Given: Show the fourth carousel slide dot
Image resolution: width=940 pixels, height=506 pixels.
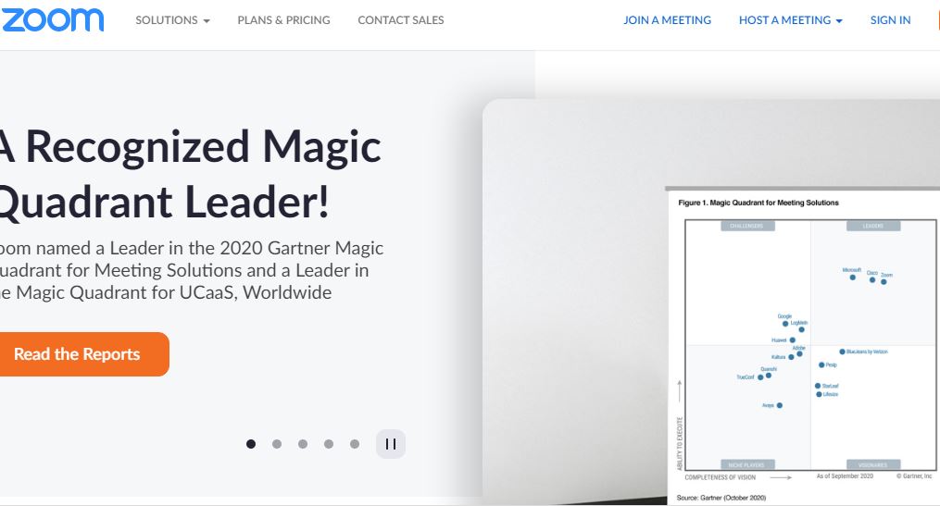Looking at the screenshot, I should (x=329, y=444).
